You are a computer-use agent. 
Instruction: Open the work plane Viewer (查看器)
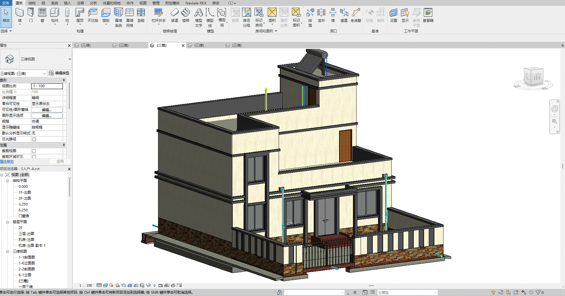tap(428, 15)
